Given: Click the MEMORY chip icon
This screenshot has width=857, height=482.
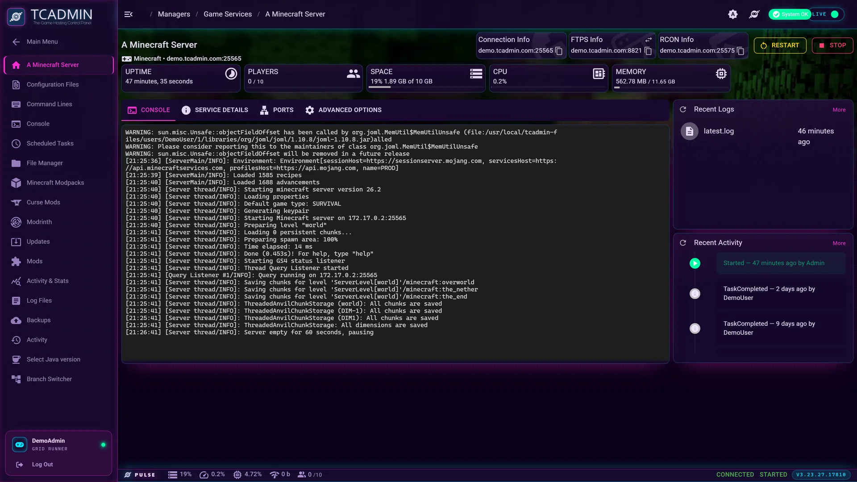Looking at the screenshot, I should point(721,74).
